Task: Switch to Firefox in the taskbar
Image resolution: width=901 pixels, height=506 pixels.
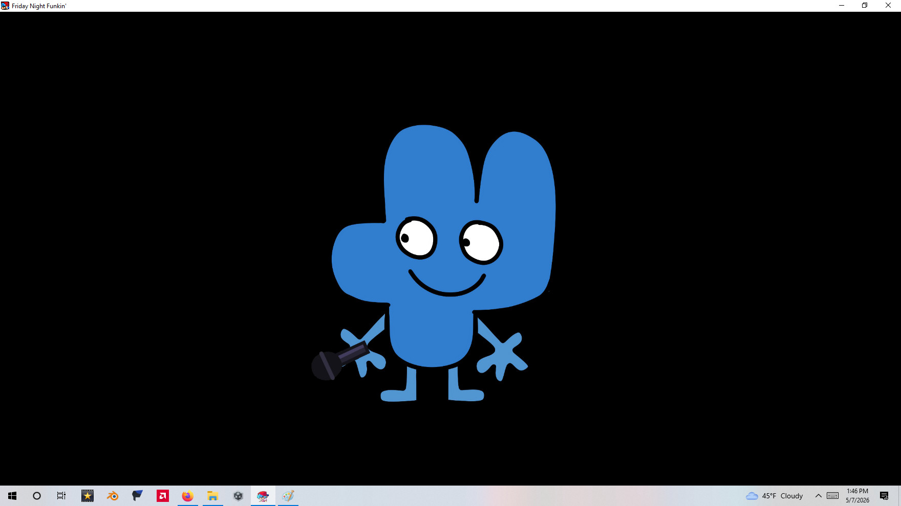Action: pos(188,496)
